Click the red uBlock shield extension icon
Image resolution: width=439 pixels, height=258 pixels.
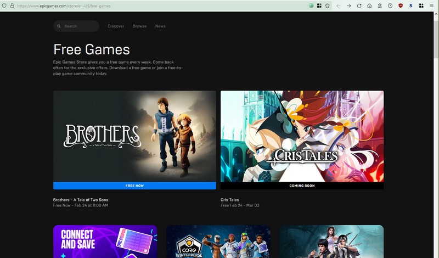[401, 5]
